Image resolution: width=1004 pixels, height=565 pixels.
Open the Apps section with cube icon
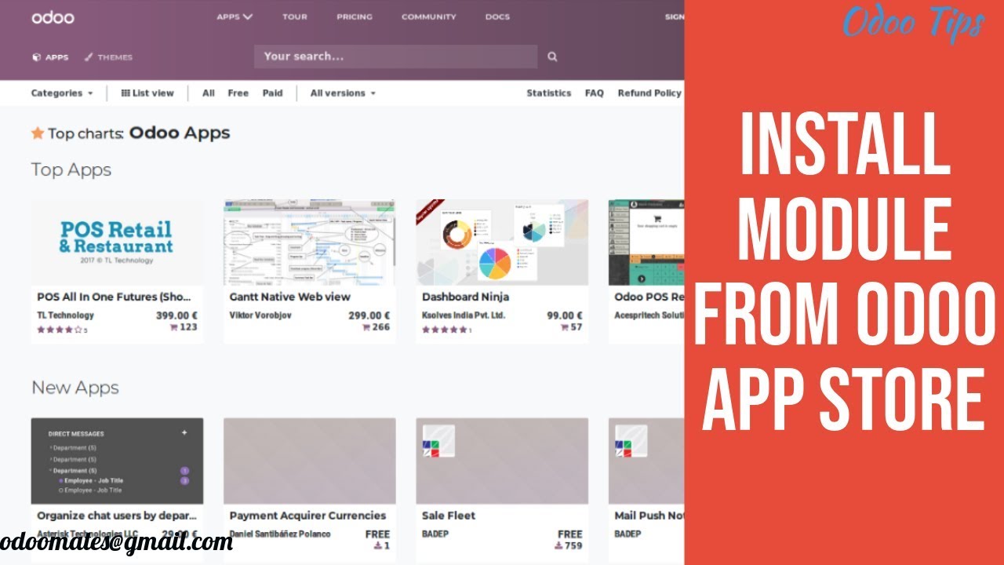[50, 57]
